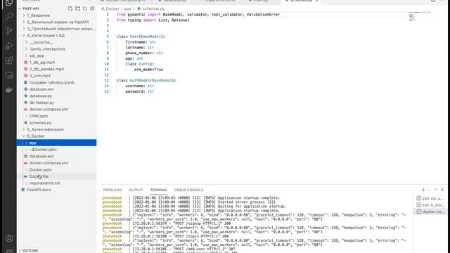Open the launch profile dropdown beside the plus icon
Viewport: 450px width, 253px height.
point(428,190)
